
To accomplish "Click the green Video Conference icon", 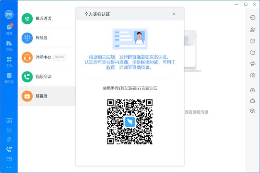I will pos(27,77).
